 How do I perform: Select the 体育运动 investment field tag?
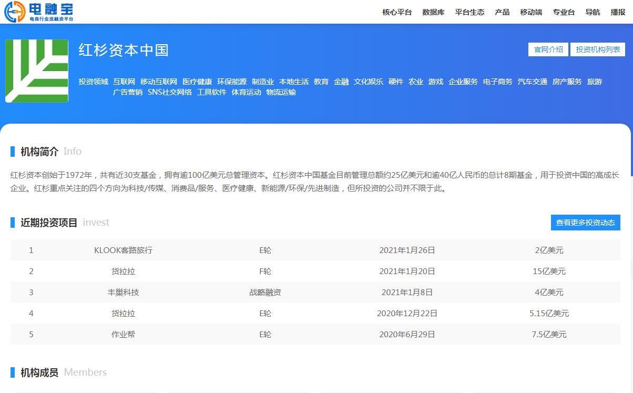tap(247, 92)
